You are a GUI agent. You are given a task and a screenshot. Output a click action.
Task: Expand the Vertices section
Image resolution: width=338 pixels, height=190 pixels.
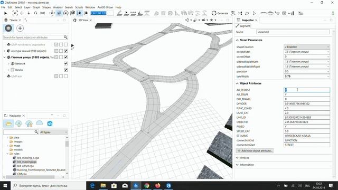pyautogui.click(x=237, y=158)
